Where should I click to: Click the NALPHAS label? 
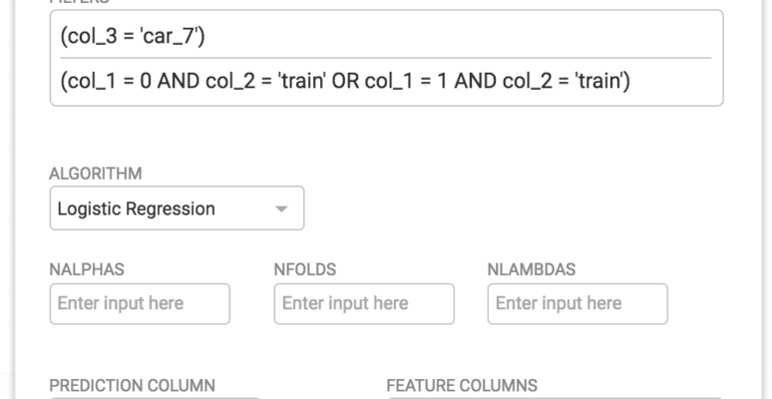(x=87, y=269)
